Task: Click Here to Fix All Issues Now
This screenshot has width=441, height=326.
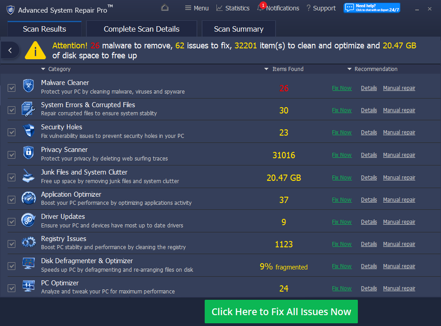Action: 281,312
